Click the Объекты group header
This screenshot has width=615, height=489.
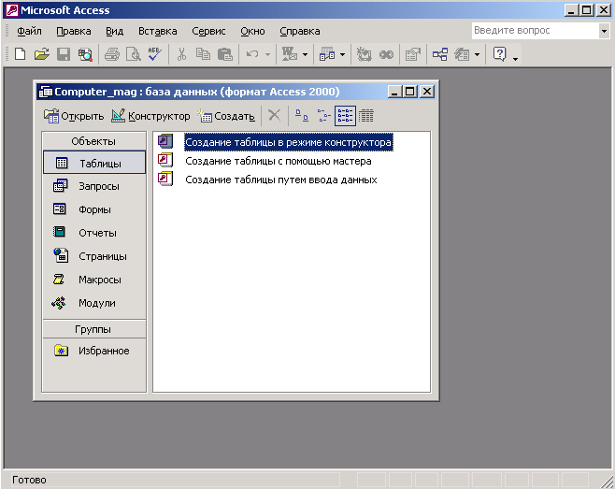[93, 141]
